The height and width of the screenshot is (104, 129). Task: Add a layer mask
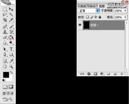(95, 74)
